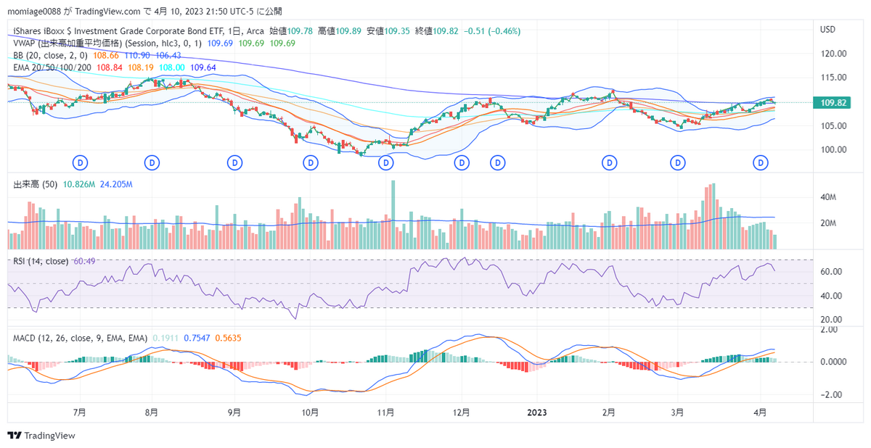This screenshot has height=448, width=871.
Task: Select the current price tag 109.82 on the axis
Action: [832, 103]
